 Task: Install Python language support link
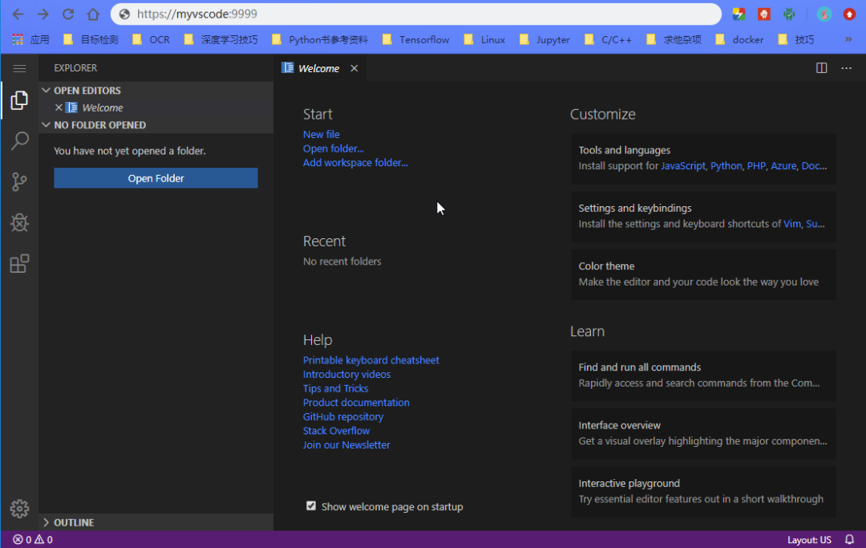pos(726,166)
